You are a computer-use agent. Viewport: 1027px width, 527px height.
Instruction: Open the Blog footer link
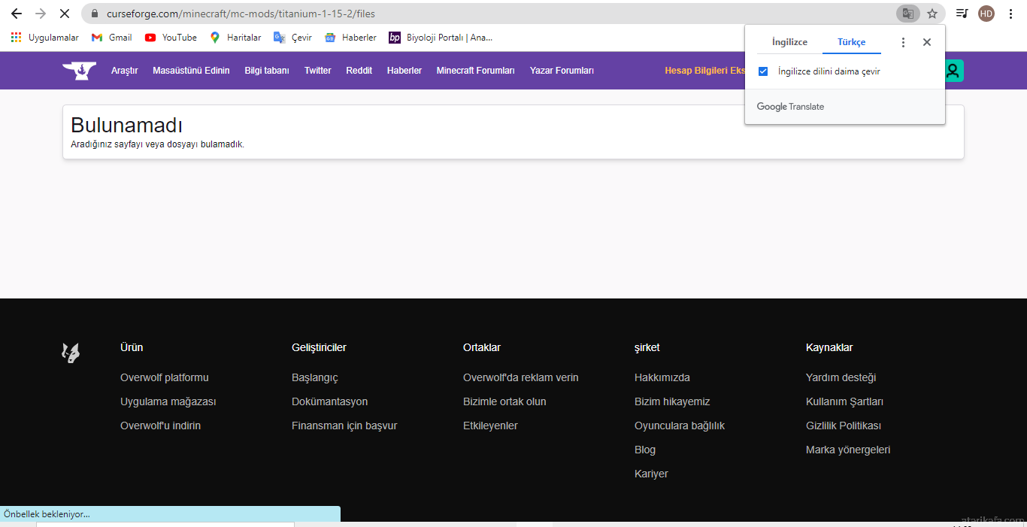pos(645,450)
